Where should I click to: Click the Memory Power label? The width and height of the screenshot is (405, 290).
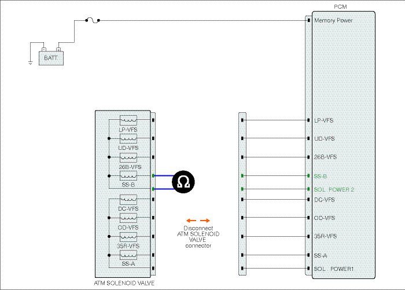[x=333, y=20]
